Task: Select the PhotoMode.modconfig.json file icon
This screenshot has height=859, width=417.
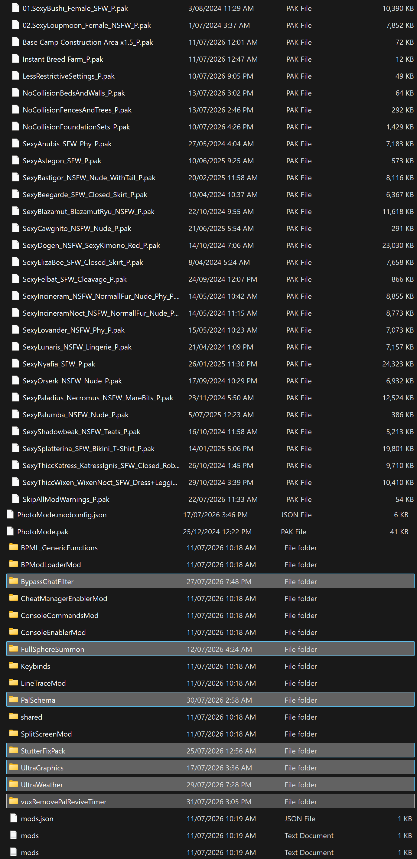Action: pyautogui.click(x=10, y=514)
